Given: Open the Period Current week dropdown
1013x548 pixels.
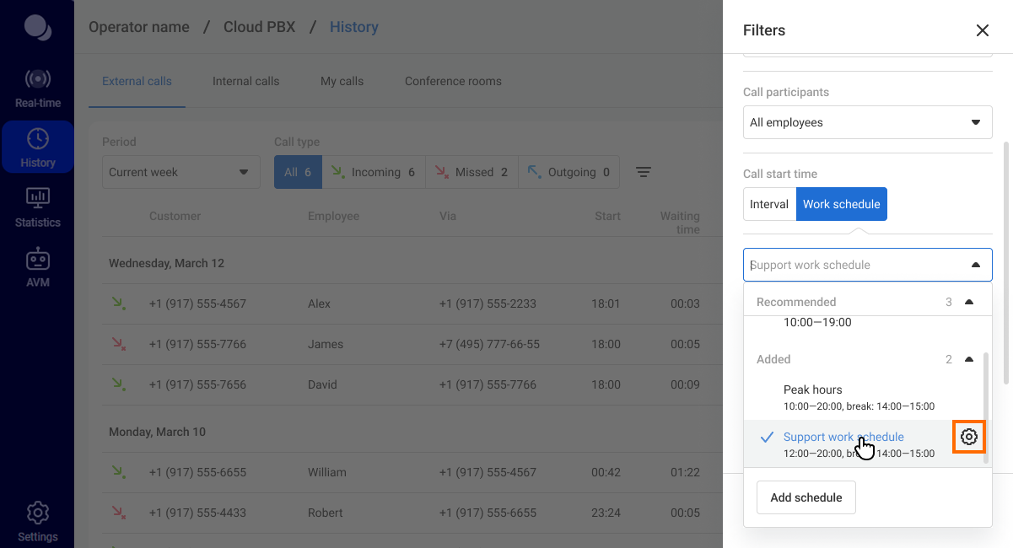Looking at the screenshot, I should pos(180,172).
